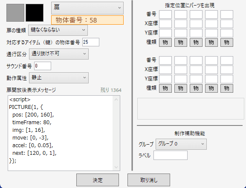Screen dimensions: 246x188
Task: Open the 扉の種類 dropdown
Action: (58, 30)
